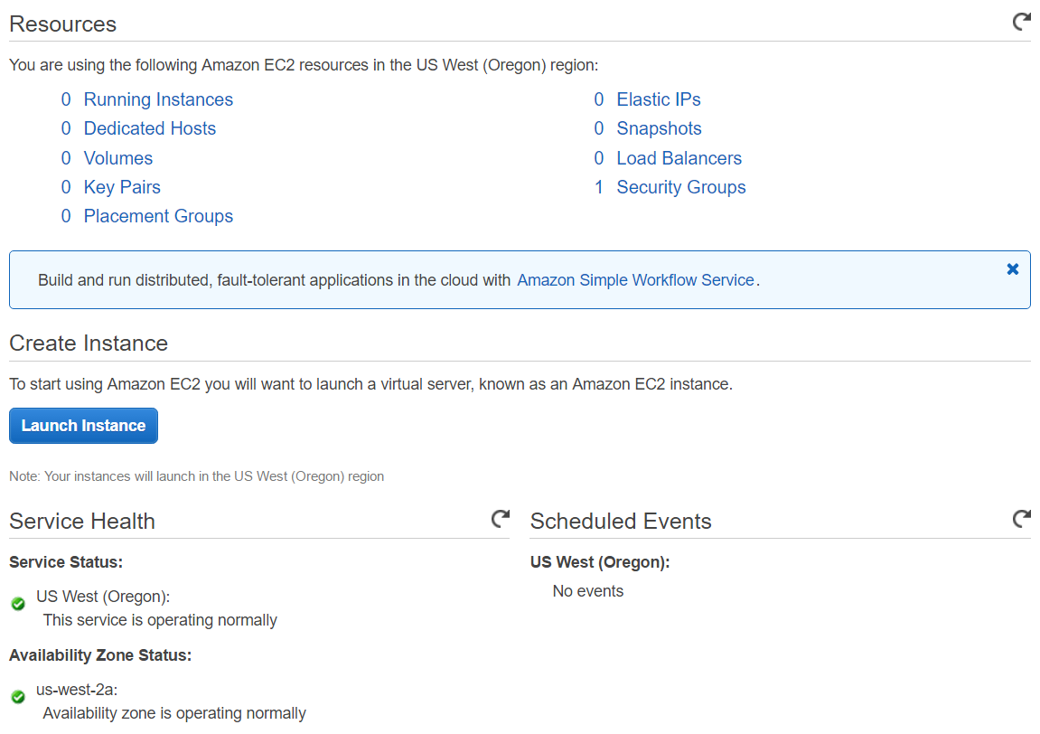Click the Scheduled Events heading

coord(621,521)
